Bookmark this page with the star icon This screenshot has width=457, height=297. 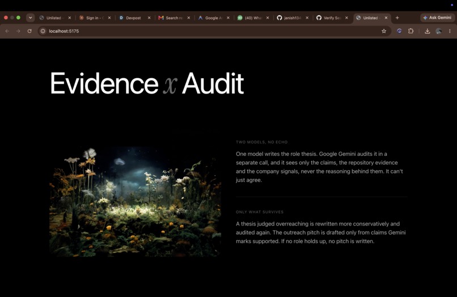(x=384, y=31)
